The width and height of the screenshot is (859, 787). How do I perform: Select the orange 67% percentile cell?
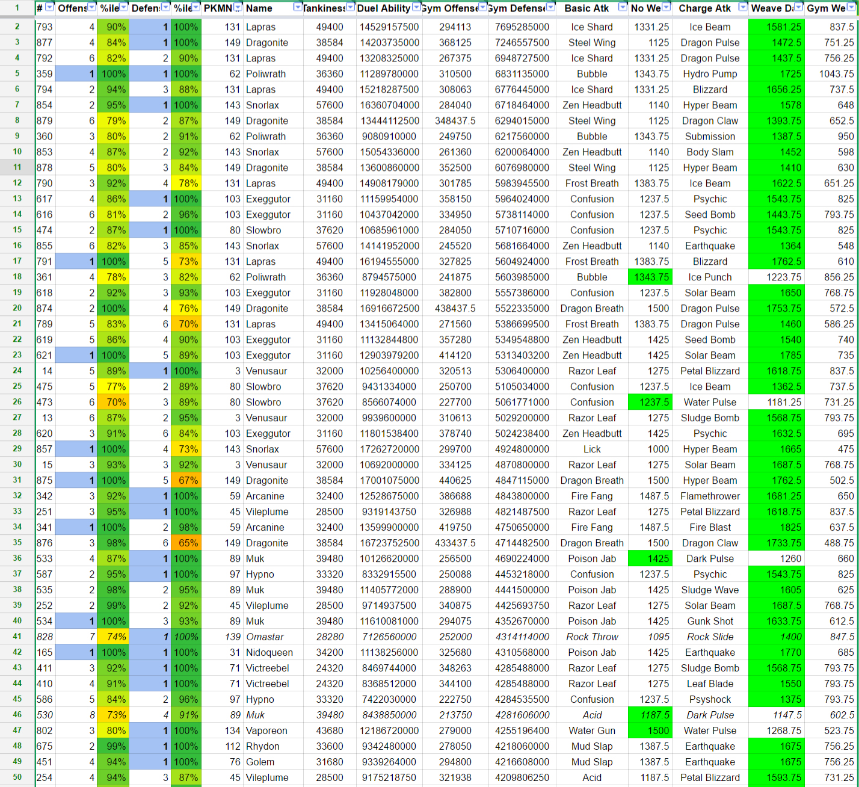pyautogui.click(x=186, y=481)
